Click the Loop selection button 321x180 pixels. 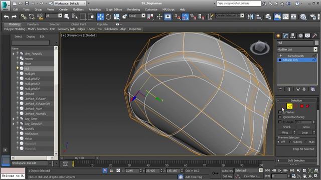(x=304, y=132)
